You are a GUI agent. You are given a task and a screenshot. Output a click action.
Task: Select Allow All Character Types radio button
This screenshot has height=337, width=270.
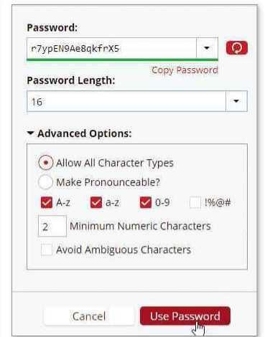point(45,163)
